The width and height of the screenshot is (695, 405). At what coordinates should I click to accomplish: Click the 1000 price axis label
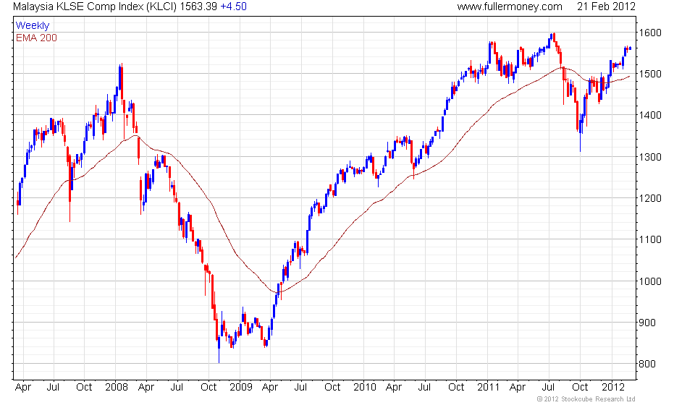click(x=650, y=281)
